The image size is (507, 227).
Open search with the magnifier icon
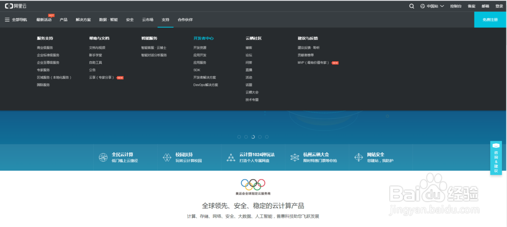tap(412, 6)
